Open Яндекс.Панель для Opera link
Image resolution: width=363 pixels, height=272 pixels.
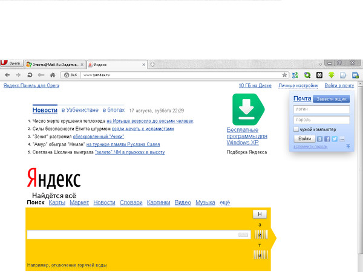click(x=31, y=86)
